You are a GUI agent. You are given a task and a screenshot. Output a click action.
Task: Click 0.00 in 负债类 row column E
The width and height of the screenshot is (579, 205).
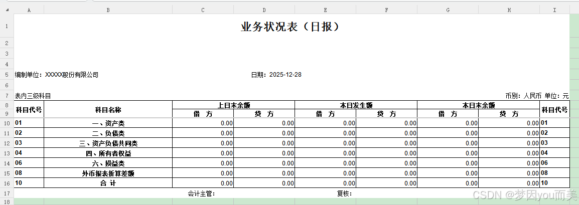coord(325,133)
